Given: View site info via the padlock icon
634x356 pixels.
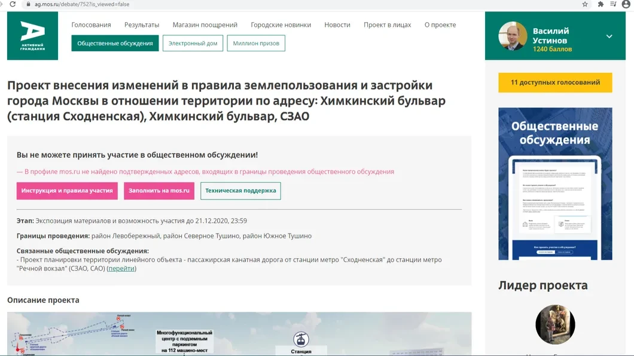Looking at the screenshot, I should pyautogui.click(x=27, y=4).
